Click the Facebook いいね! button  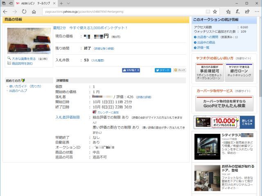tap(131, 70)
